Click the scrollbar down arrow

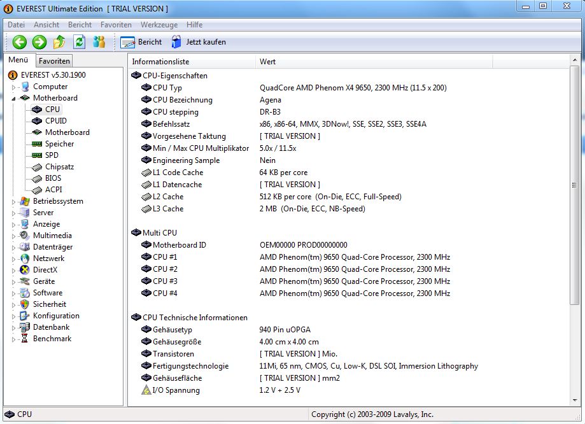575,400
